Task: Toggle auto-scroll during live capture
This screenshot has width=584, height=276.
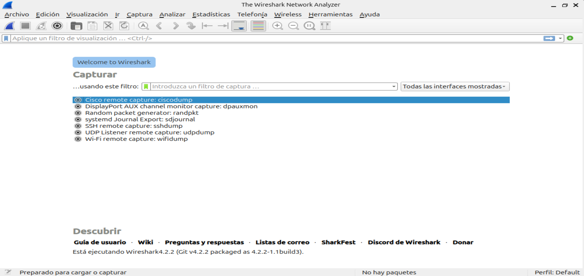Action: 239,26
